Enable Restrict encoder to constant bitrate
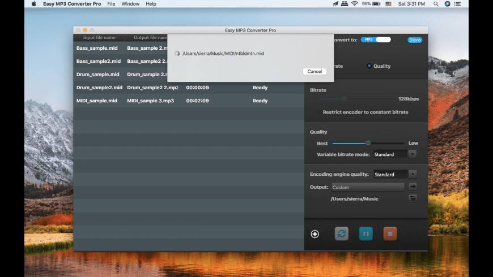 tap(318, 112)
